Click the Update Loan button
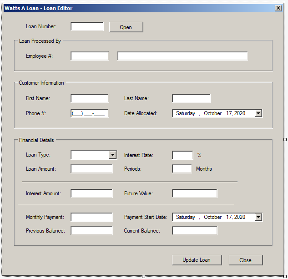This screenshot has height=279, width=288. tap(197, 260)
